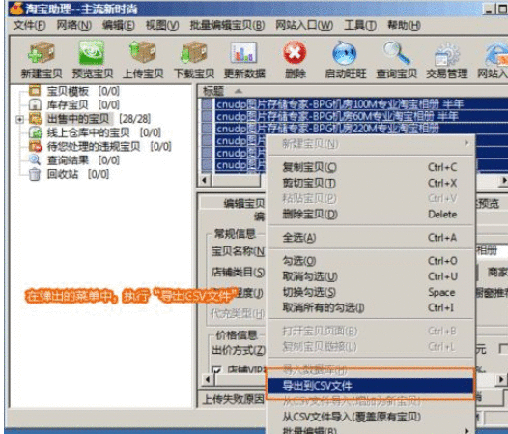Click list scrollbar right arrow
This screenshot has width=508, height=434.
tap(503, 180)
